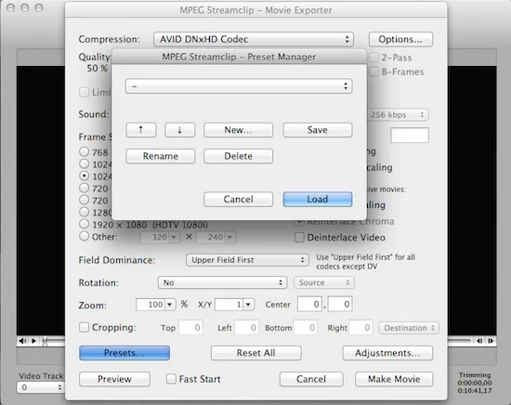Select 1920 × 1080 HDTV 1080i frame size
This screenshot has width=511, height=405.
click(84, 224)
